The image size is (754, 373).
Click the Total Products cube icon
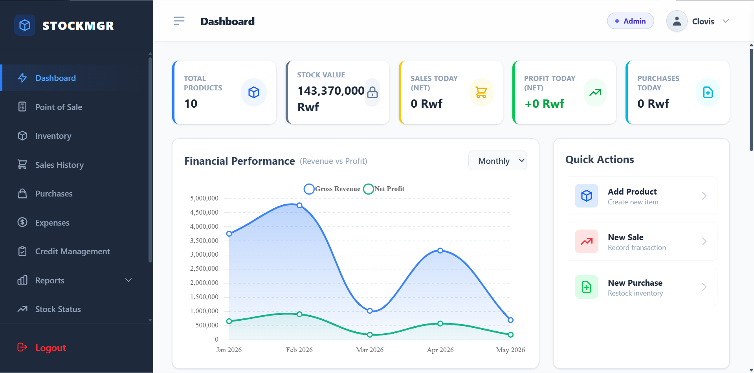(x=254, y=92)
